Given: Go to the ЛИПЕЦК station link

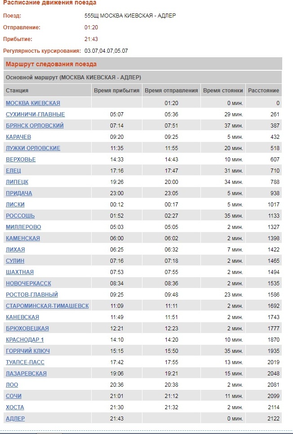Looking at the screenshot, I should tap(17, 182).
